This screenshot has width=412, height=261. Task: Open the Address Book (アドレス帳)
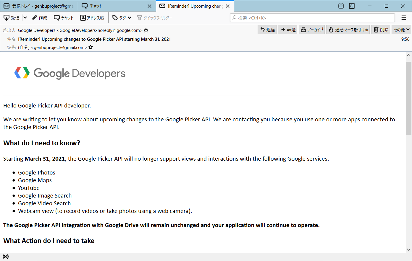click(92, 18)
